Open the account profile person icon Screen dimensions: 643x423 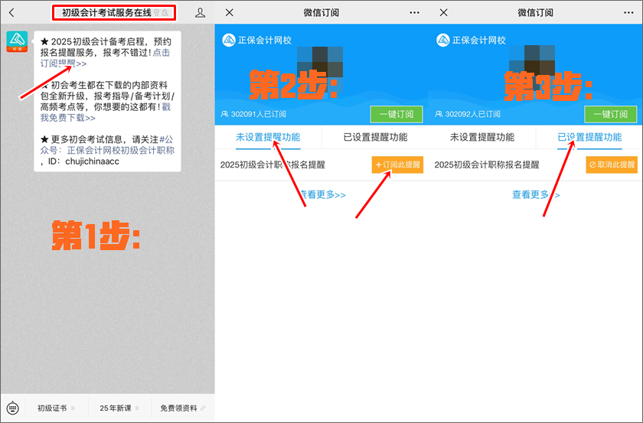coord(200,13)
